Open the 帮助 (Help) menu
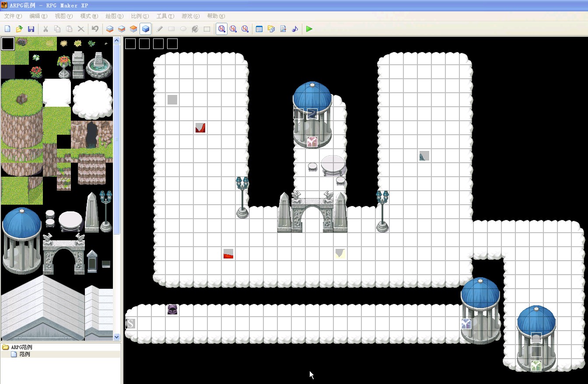The height and width of the screenshot is (384, 588). click(216, 16)
